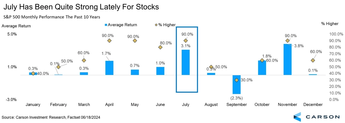
Task: Click the December 60.0% diamond marker
Action: coord(313,60)
